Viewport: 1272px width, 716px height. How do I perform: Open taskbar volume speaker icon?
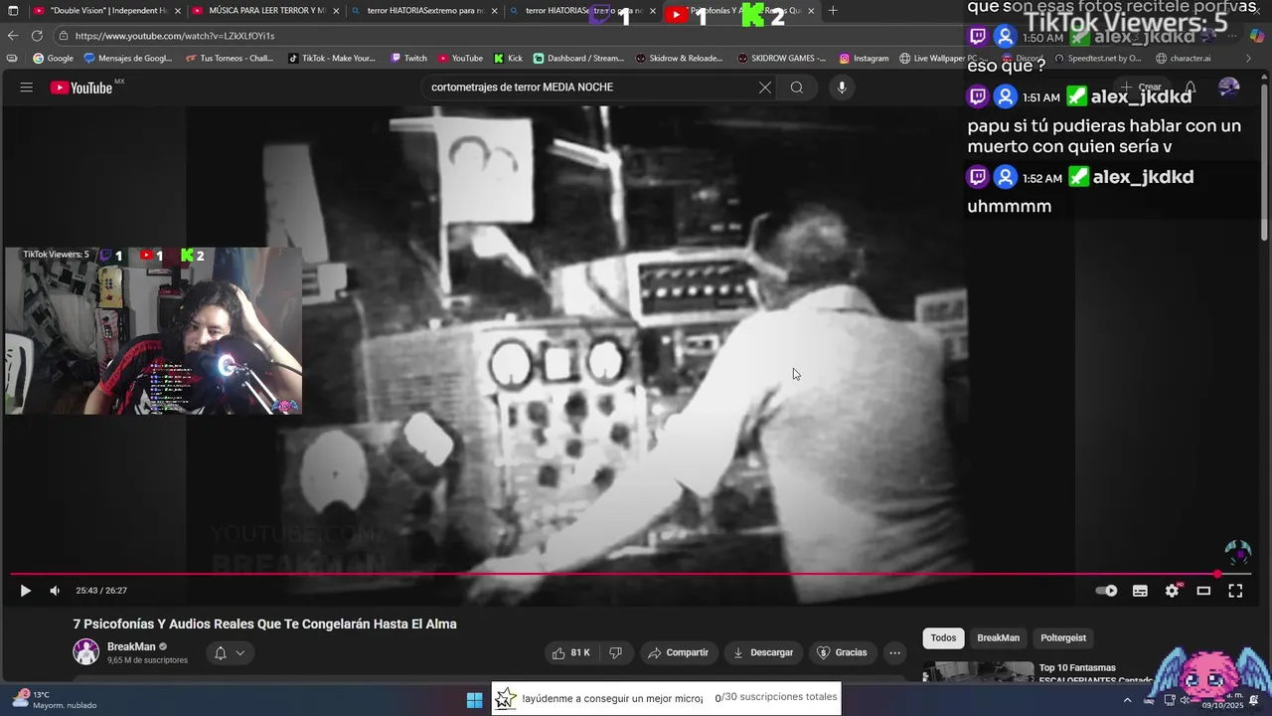tap(1185, 699)
